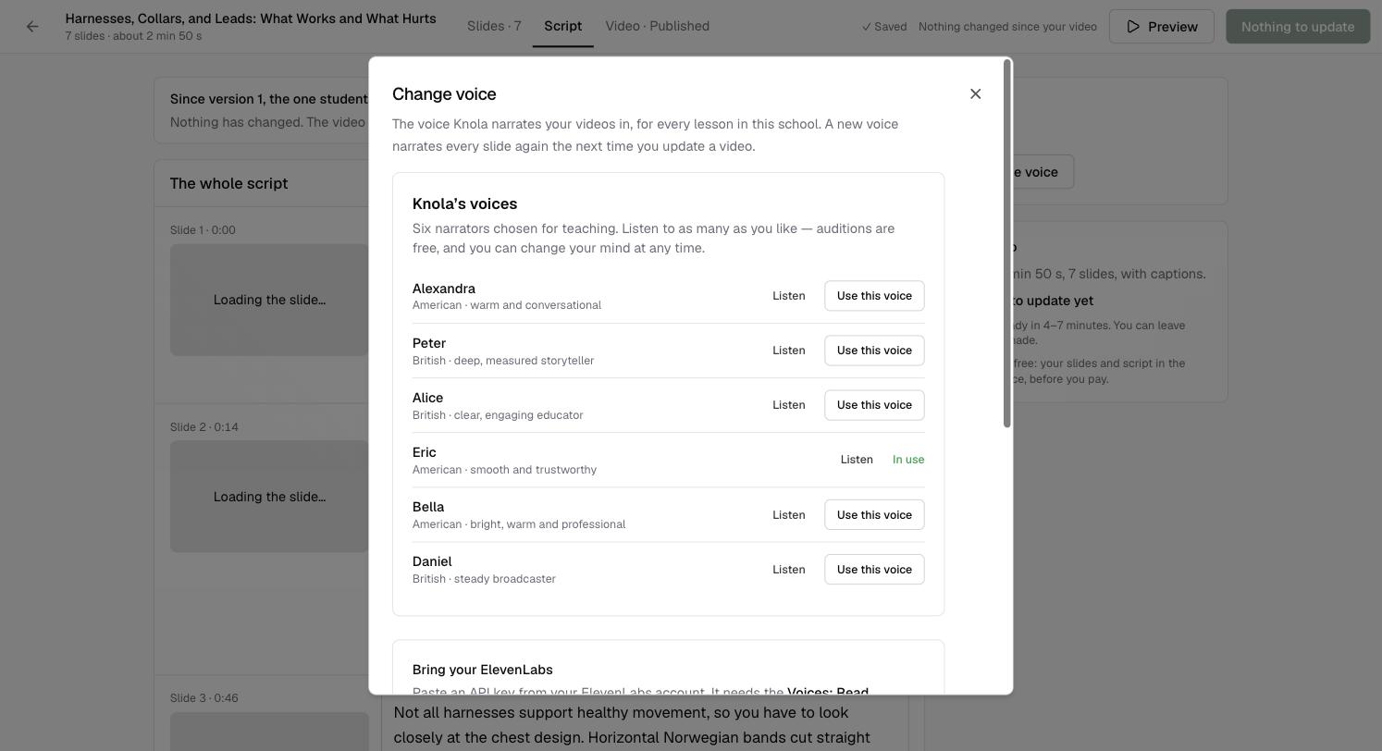This screenshot has height=751, width=1382.
Task: Click 'Slide 1 · 0:00' label
Action: pos(203,230)
